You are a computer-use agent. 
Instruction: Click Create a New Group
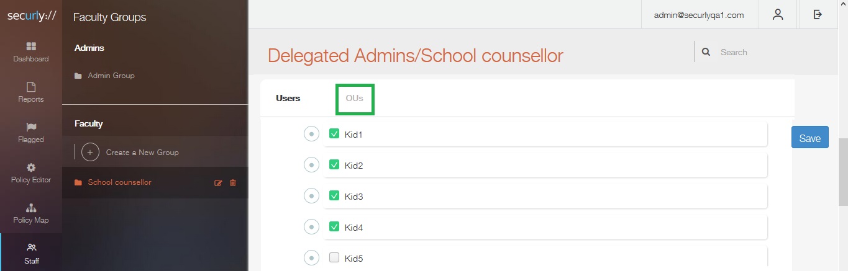142,153
